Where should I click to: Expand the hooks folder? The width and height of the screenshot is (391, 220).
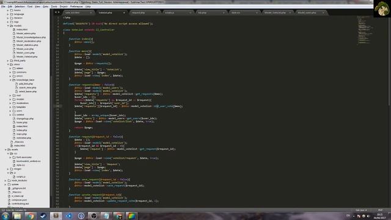click(x=8, y=10)
